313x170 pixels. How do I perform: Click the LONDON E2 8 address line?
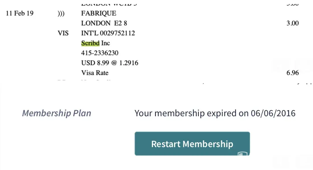(104, 23)
